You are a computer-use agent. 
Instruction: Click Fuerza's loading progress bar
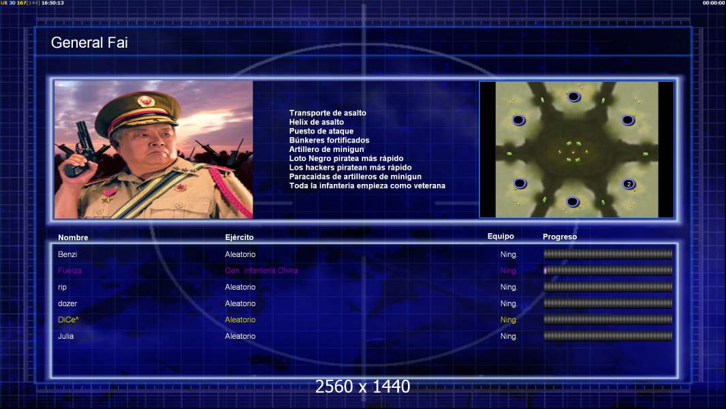point(607,271)
